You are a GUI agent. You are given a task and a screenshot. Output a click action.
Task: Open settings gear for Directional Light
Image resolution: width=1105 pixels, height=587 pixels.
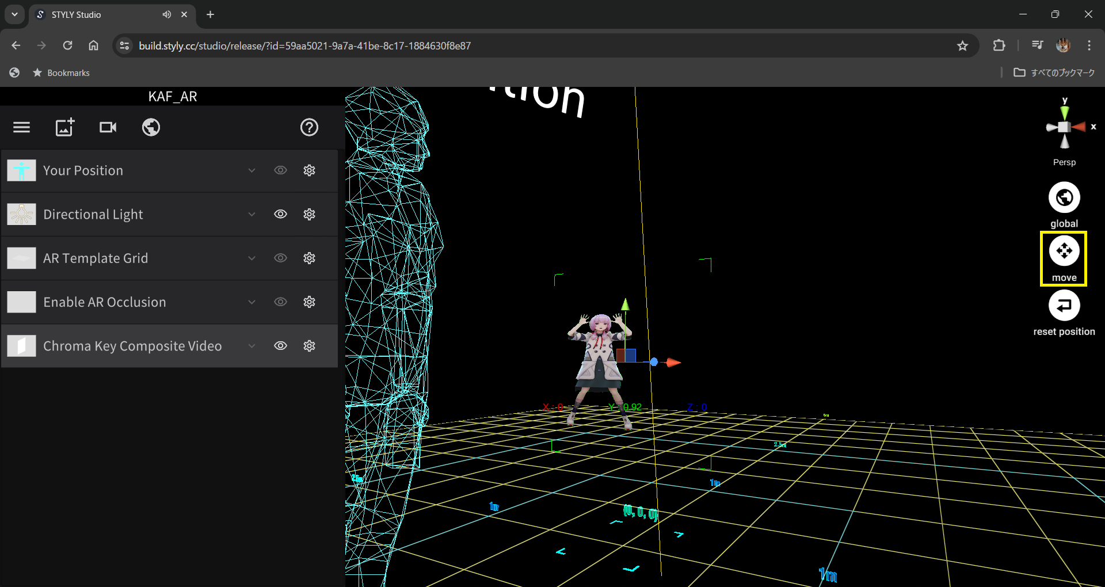(309, 214)
